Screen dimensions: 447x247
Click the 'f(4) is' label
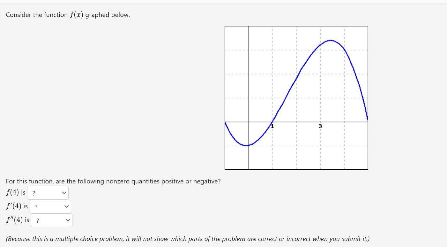tap(16, 193)
